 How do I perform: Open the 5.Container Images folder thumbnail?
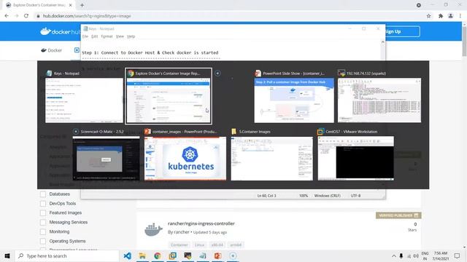pyautogui.click(x=272, y=158)
